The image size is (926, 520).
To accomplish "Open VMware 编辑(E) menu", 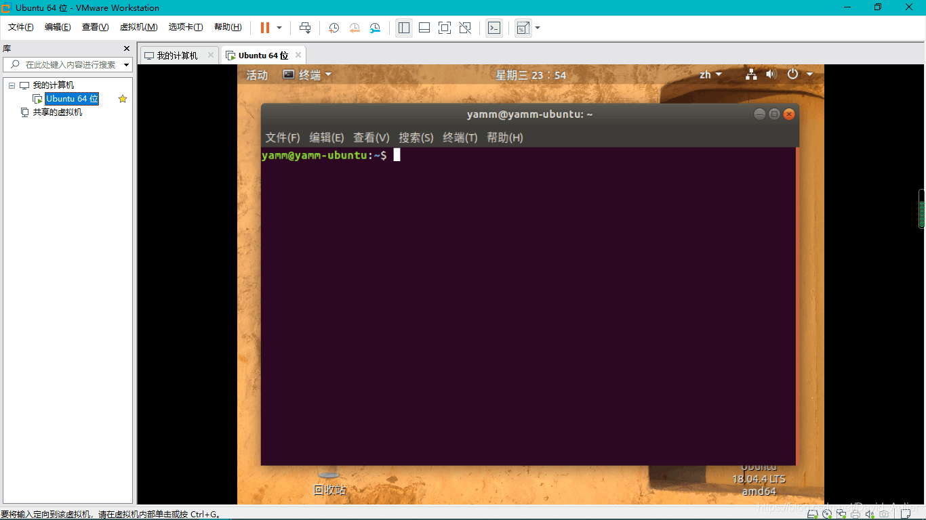I will click(58, 27).
